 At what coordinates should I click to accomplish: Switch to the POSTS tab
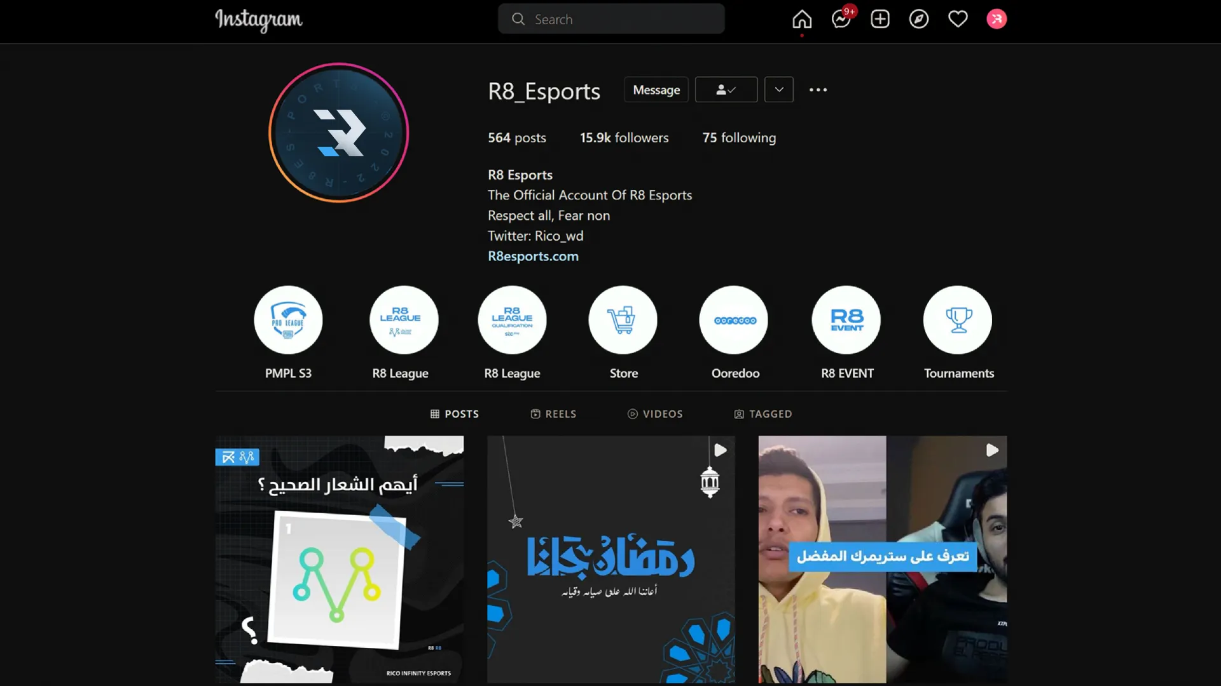(455, 414)
